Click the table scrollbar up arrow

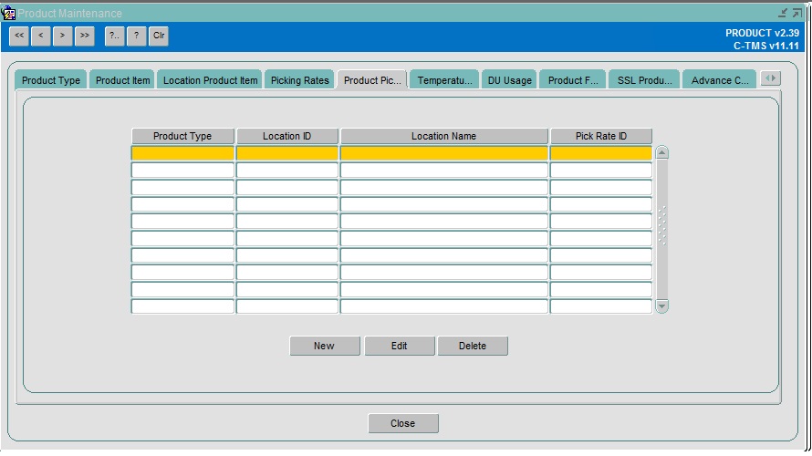[x=661, y=152]
